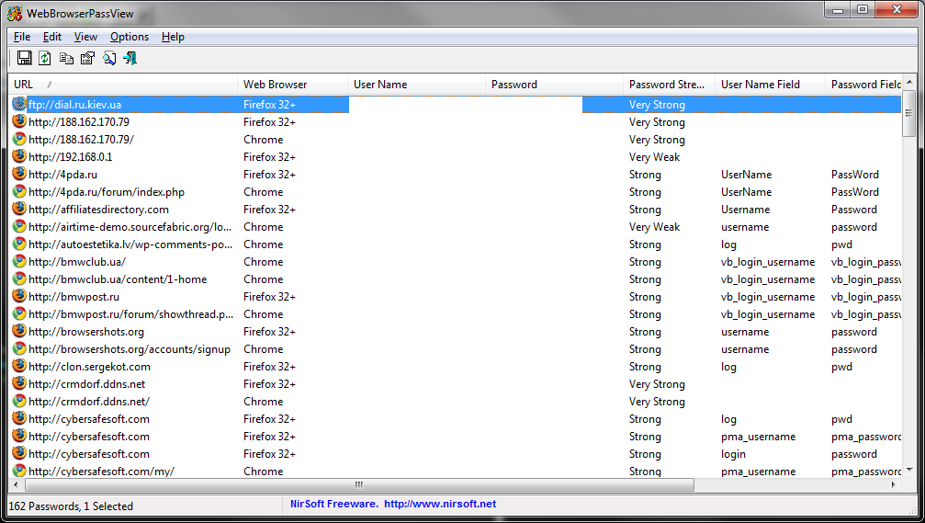Open Properties via toolbar icon
Screen dimensions: 925x523
88,58
